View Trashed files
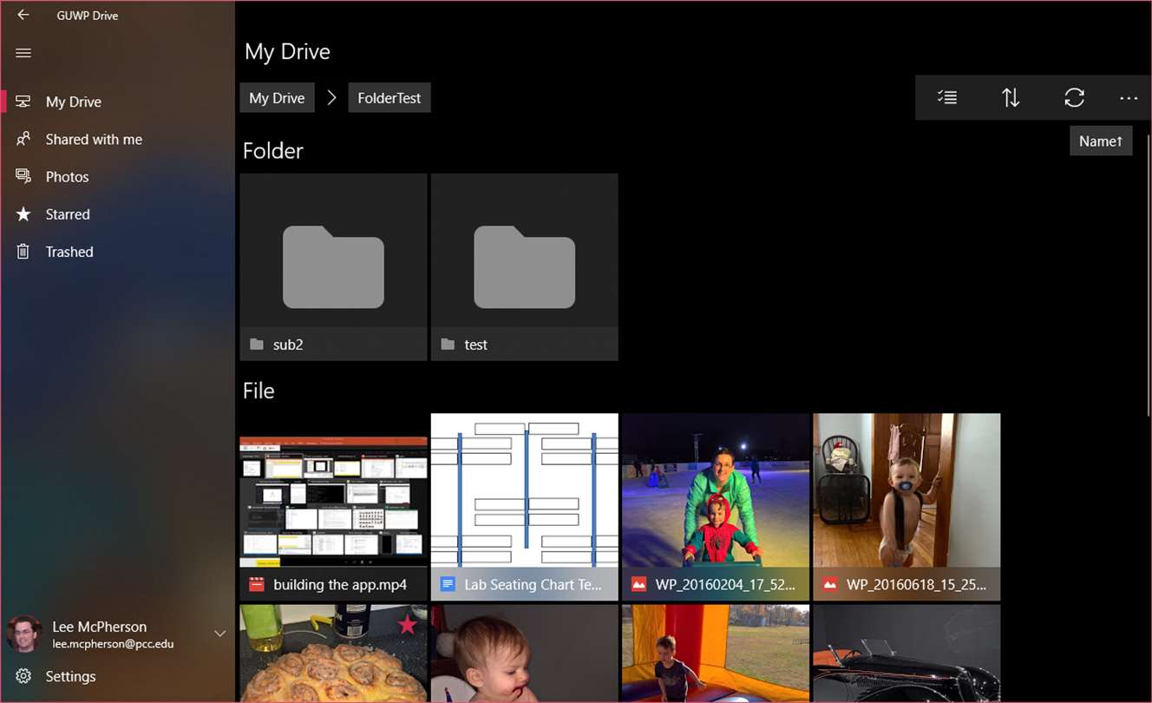 [x=118, y=252]
